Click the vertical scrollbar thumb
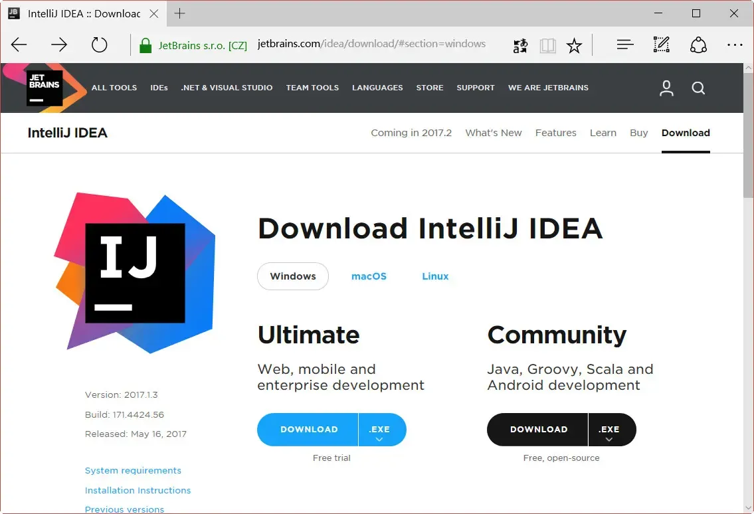 click(748, 135)
